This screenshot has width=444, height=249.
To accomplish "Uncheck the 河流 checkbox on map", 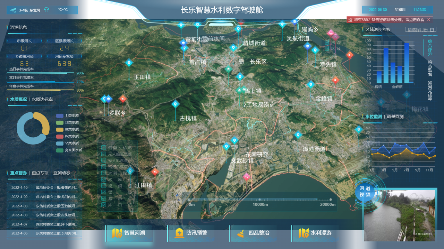I will coord(327,42).
